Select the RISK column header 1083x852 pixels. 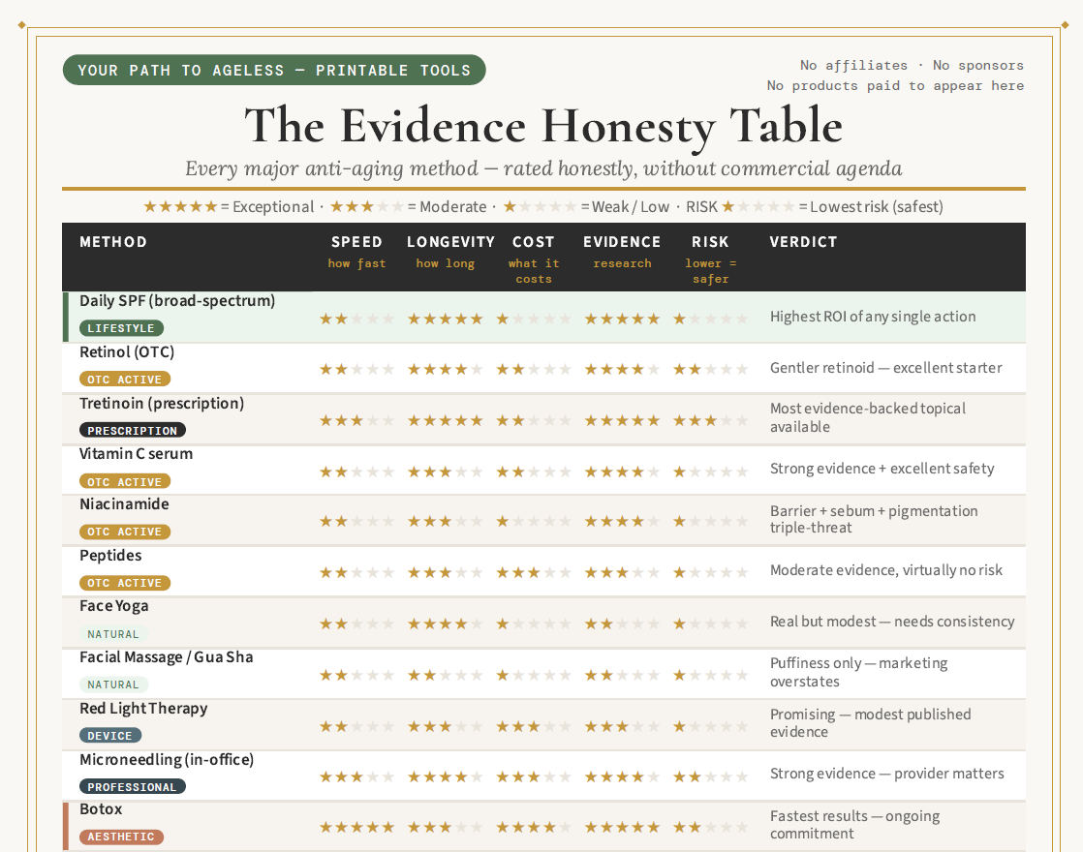coord(710,242)
